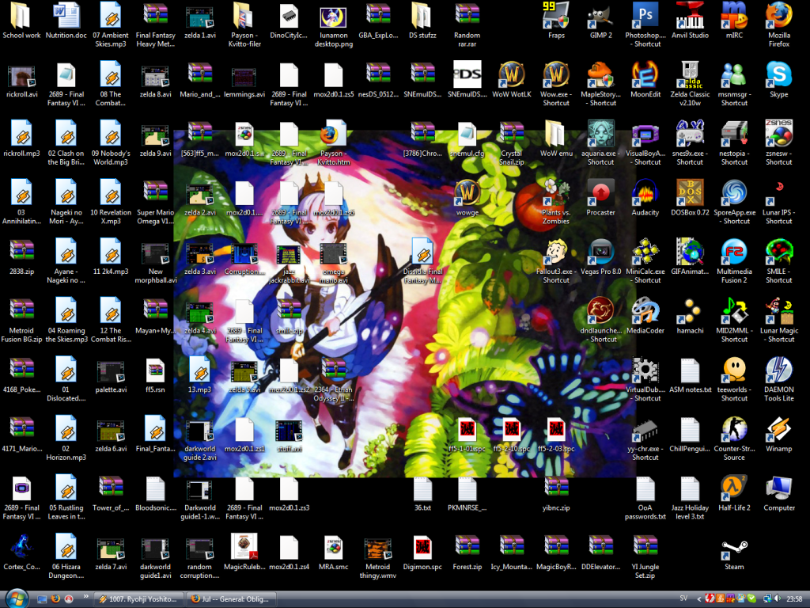Open the DOSBox 0.72 shortcut
810x608 pixels.
[690, 193]
